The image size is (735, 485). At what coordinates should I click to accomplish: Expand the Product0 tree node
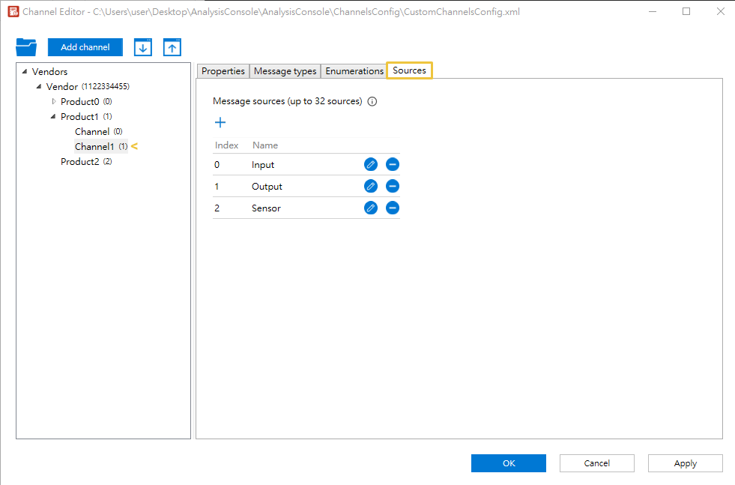pos(53,101)
